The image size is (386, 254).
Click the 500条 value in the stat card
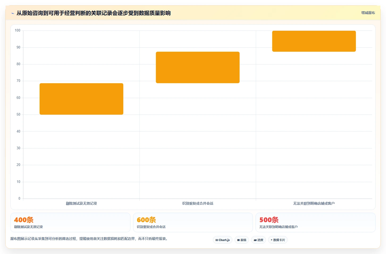[269, 220]
